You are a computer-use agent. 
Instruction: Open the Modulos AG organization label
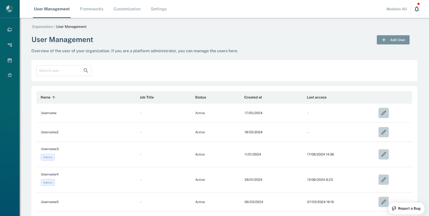pos(397,9)
